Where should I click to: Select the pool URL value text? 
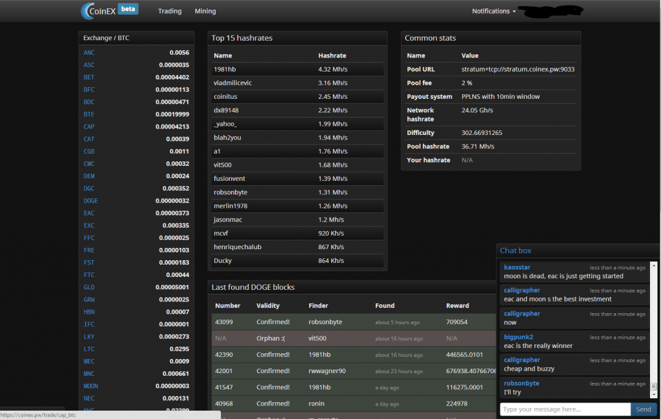[518, 69]
